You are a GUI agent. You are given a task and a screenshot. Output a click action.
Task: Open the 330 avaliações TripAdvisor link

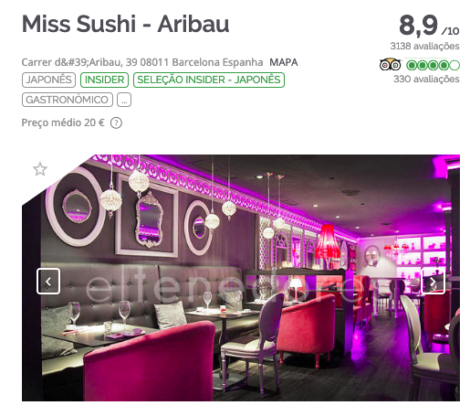click(x=426, y=80)
